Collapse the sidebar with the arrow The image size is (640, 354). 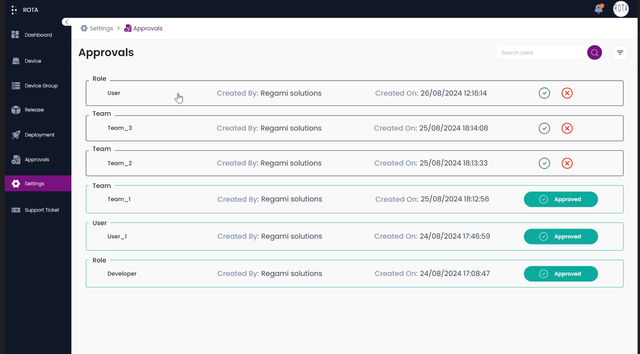tap(67, 22)
